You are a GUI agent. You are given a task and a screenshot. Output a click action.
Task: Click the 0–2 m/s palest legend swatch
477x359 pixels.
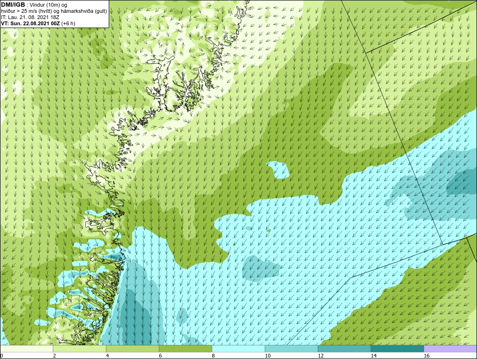click(26, 349)
